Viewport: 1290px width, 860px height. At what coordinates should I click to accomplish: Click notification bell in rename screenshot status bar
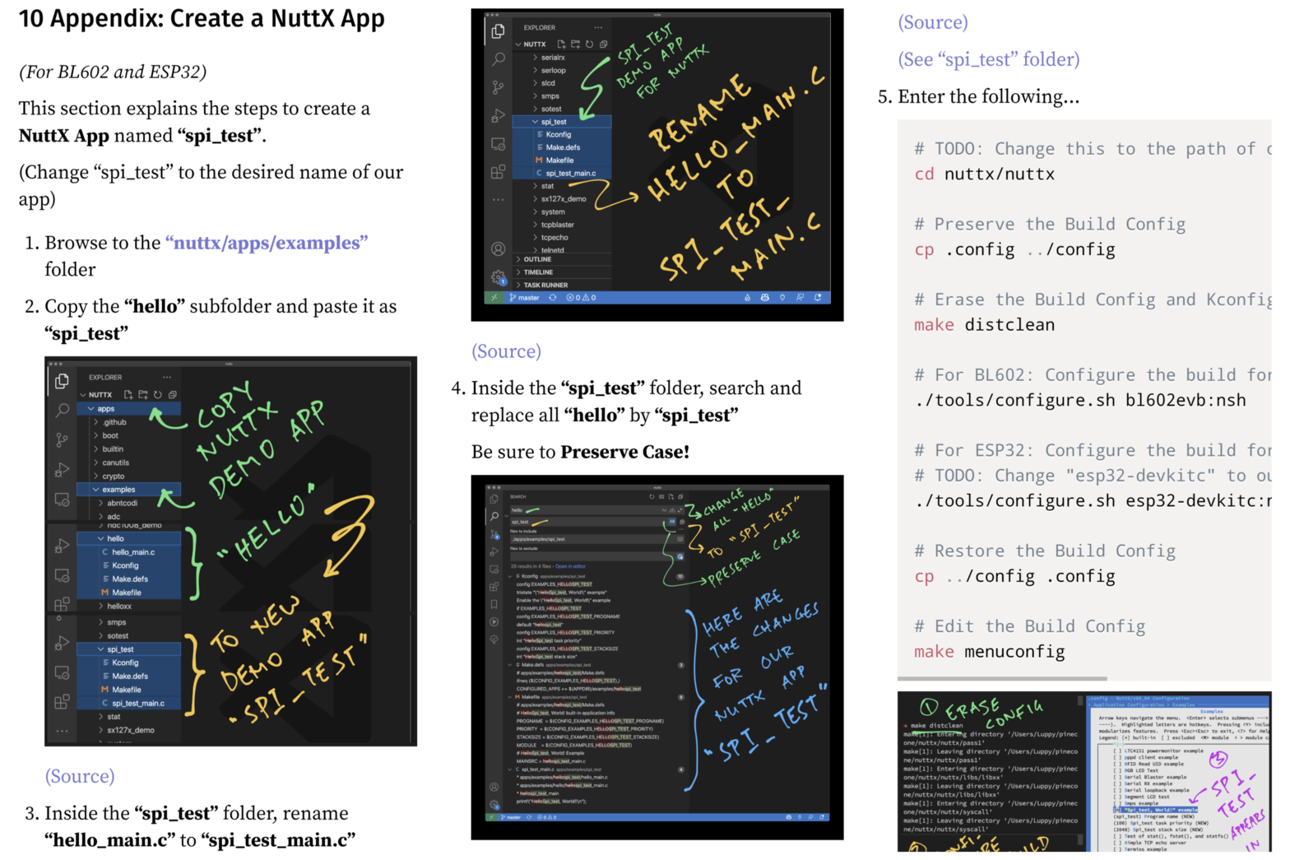pyautogui.click(x=818, y=298)
